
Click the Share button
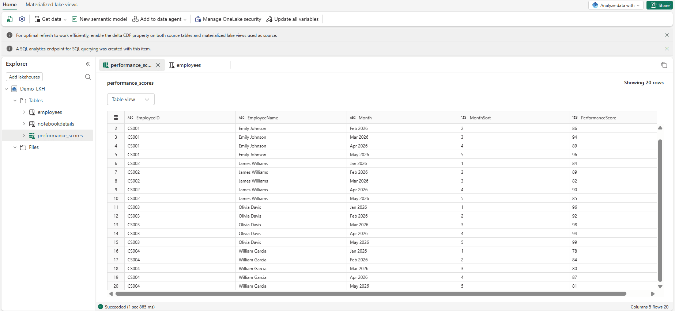[660, 5]
